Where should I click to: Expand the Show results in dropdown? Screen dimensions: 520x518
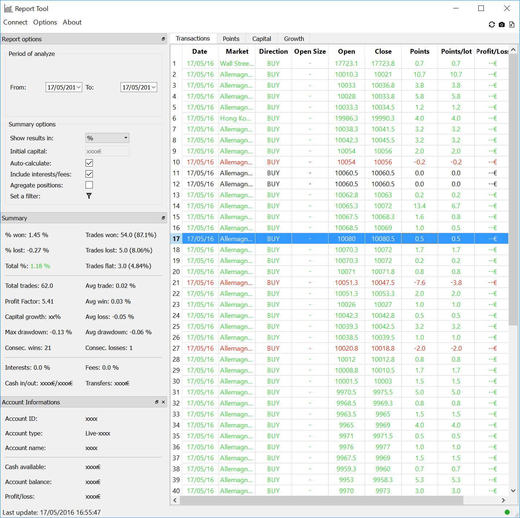pyautogui.click(x=107, y=138)
